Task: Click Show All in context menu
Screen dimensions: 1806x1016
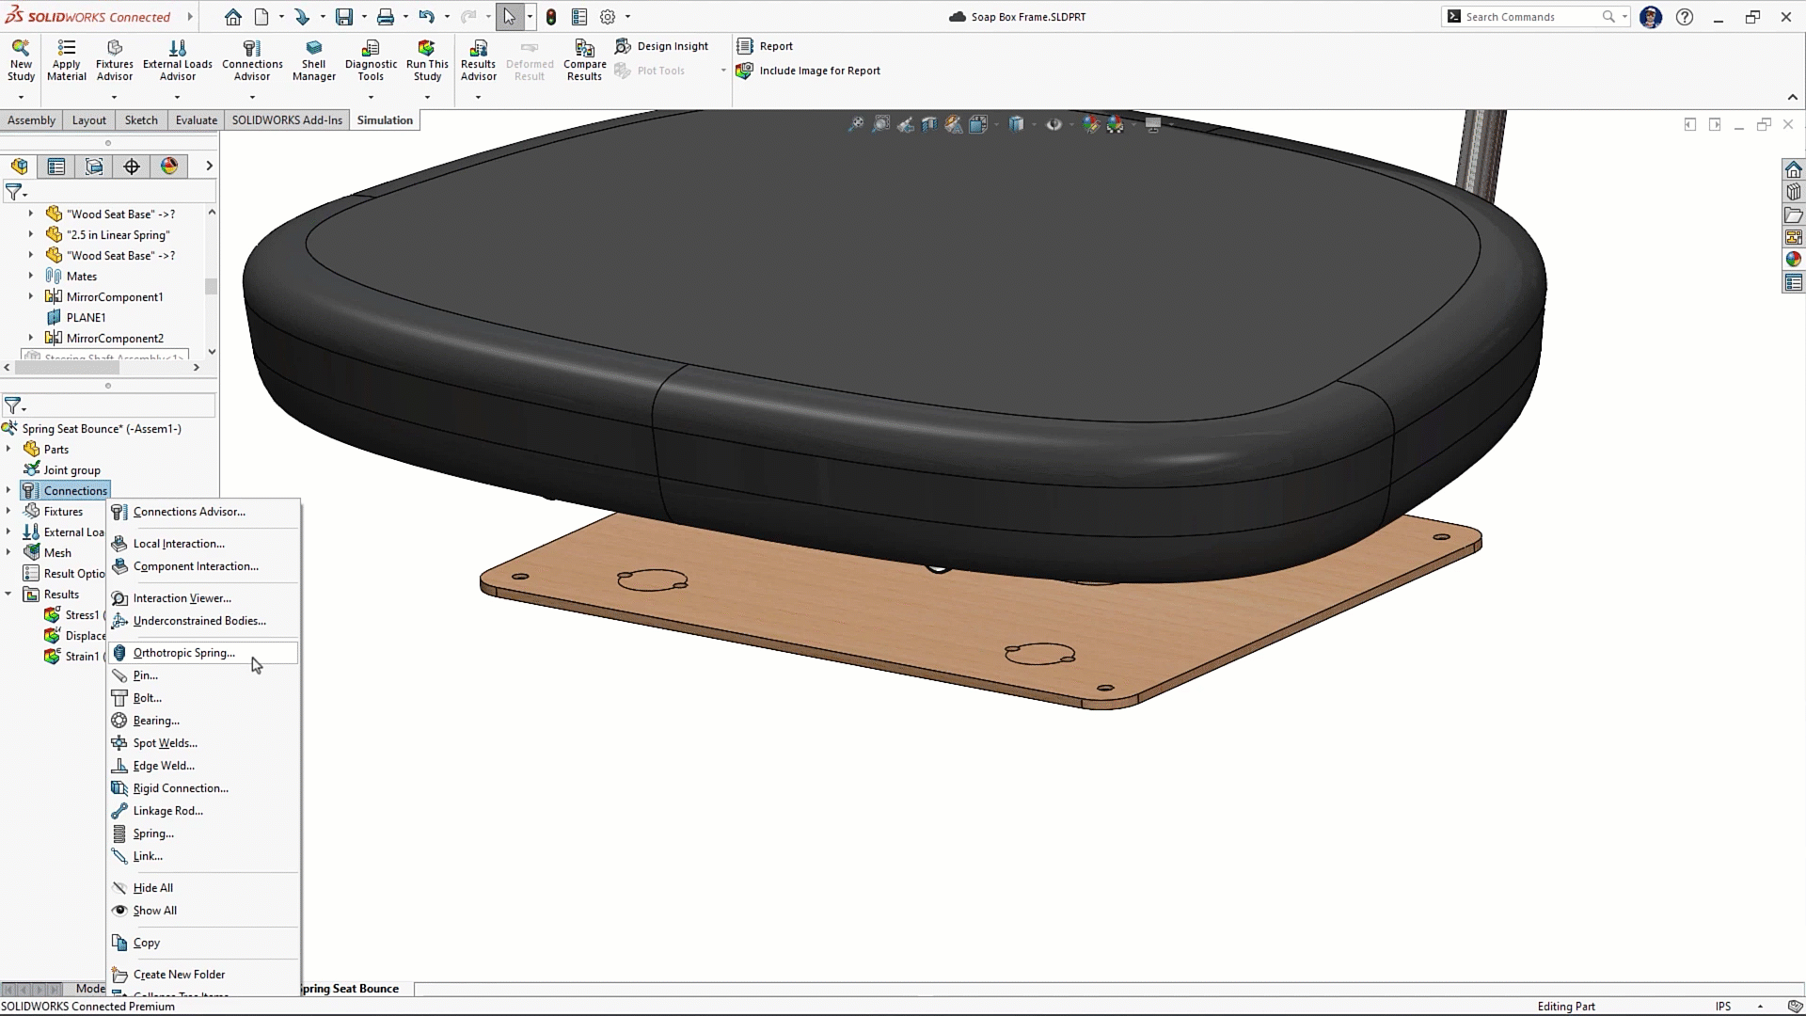Action: (x=203, y=911)
